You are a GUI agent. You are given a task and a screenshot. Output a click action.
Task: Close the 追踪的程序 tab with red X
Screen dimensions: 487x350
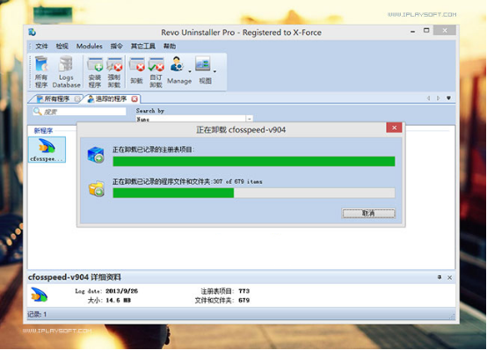[x=134, y=98]
